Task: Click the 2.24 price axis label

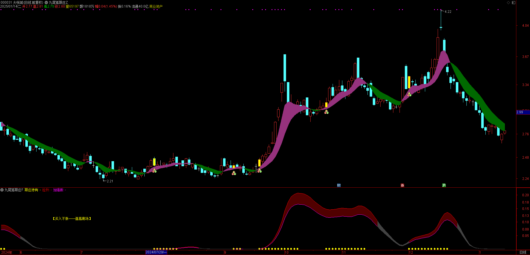Action: [525, 179]
